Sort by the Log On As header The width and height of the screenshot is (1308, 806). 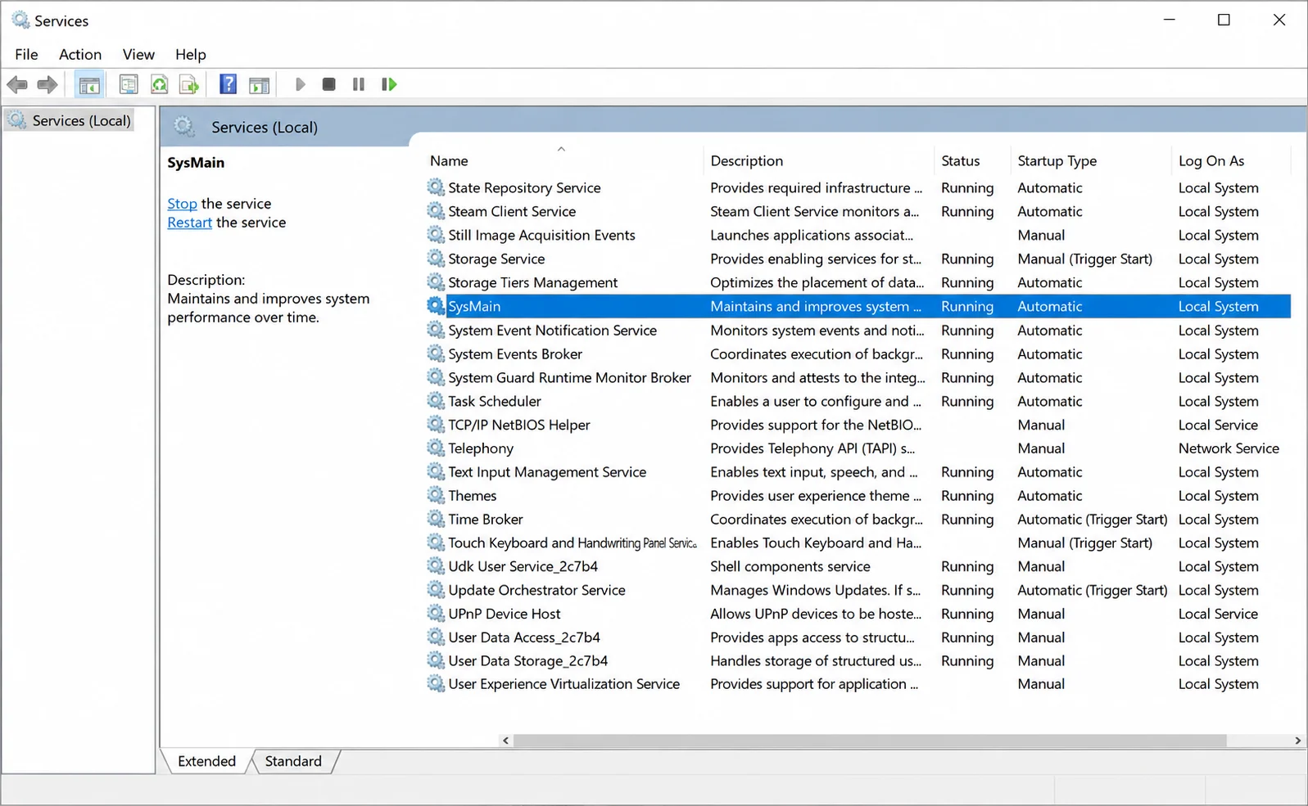coord(1231,160)
